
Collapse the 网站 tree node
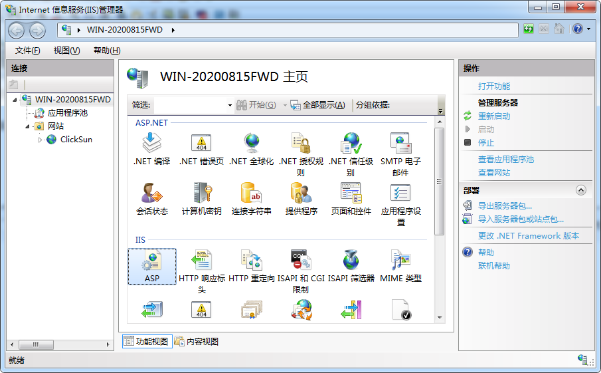[x=27, y=126]
